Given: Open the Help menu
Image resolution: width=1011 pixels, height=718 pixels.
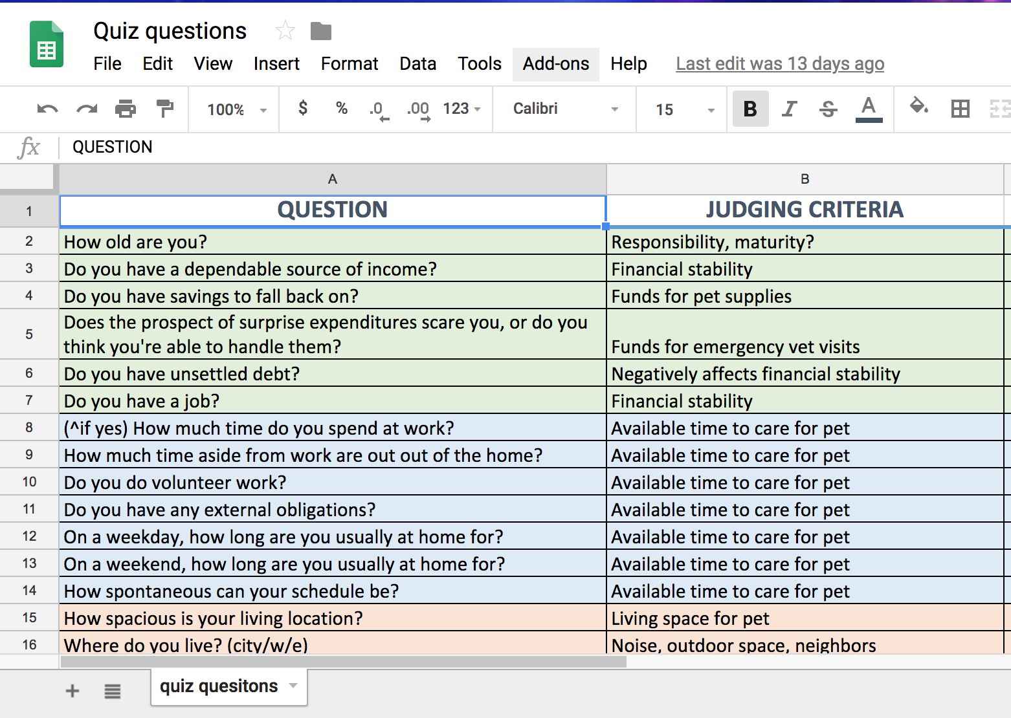Looking at the screenshot, I should (x=629, y=63).
